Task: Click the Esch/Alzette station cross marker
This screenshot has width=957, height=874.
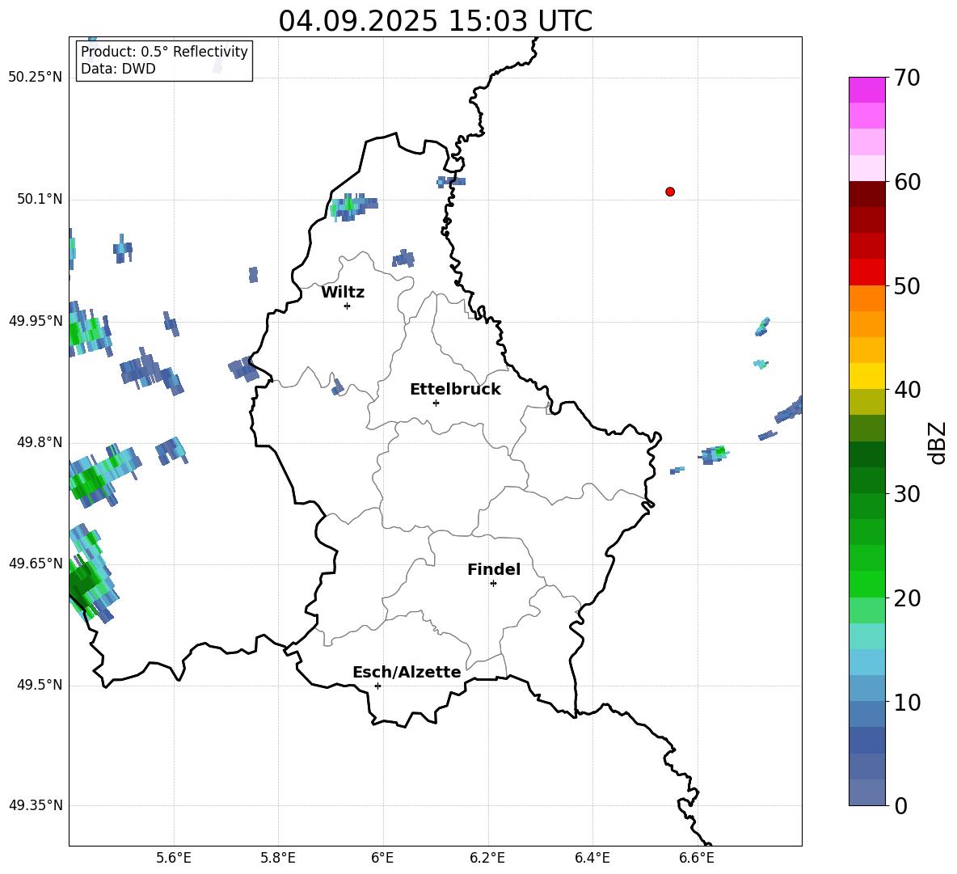Action: (x=377, y=686)
